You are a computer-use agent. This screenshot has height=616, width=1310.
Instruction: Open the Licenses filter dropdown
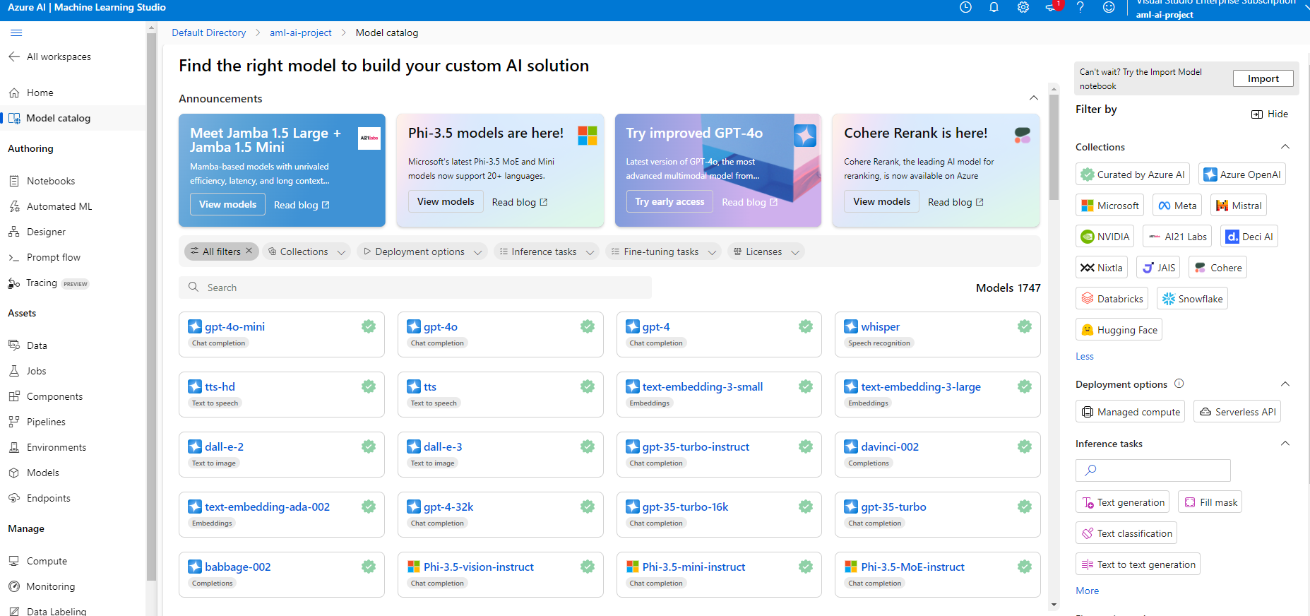766,251
